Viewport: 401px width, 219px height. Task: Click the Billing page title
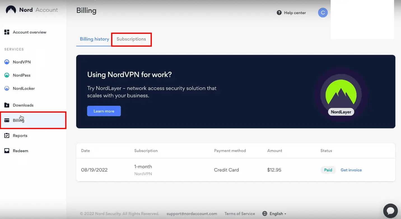click(86, 11)
